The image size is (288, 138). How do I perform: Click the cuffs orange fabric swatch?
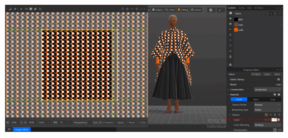tap(236, 30)
